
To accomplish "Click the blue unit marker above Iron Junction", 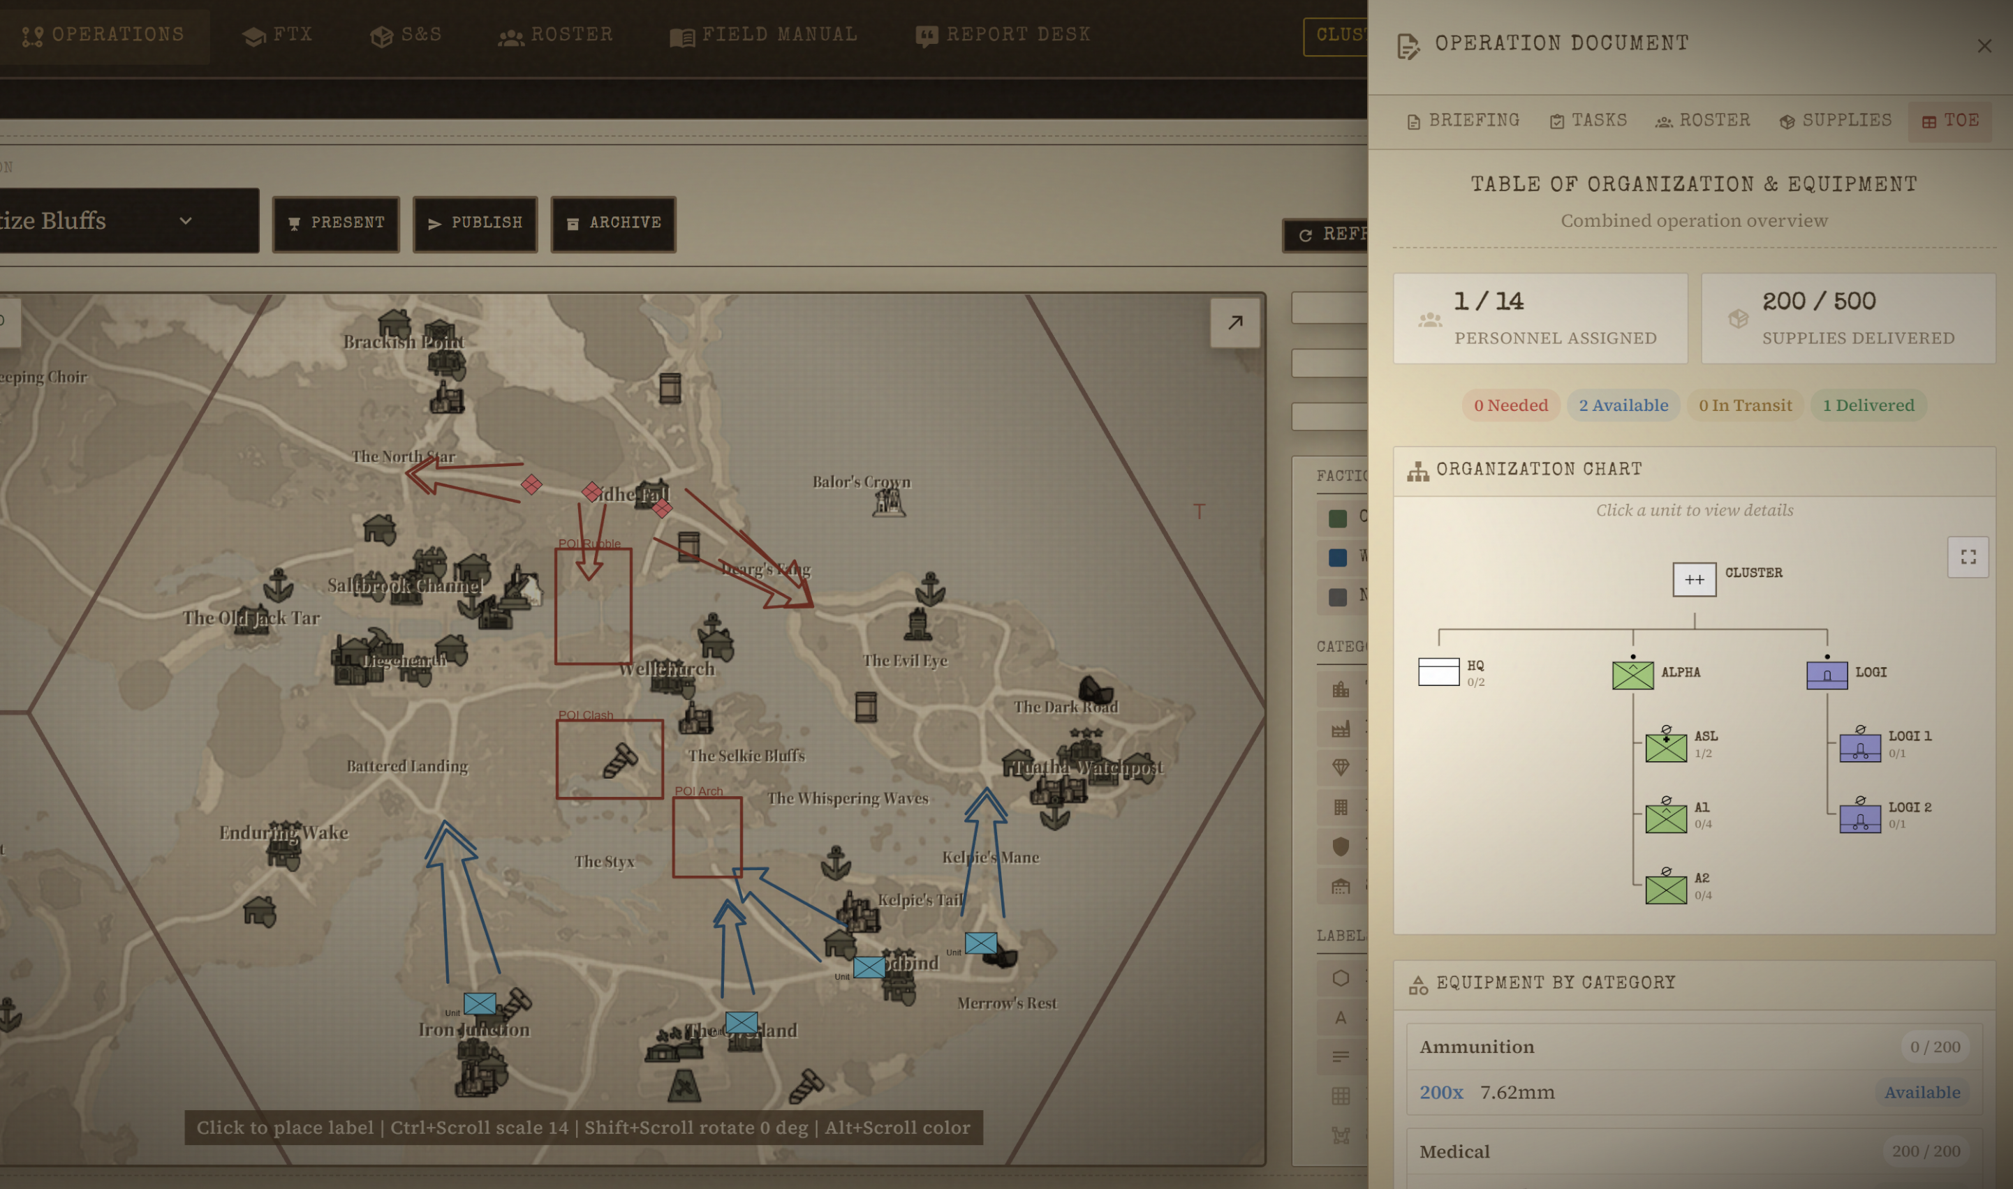I will tap(480, 1003).
